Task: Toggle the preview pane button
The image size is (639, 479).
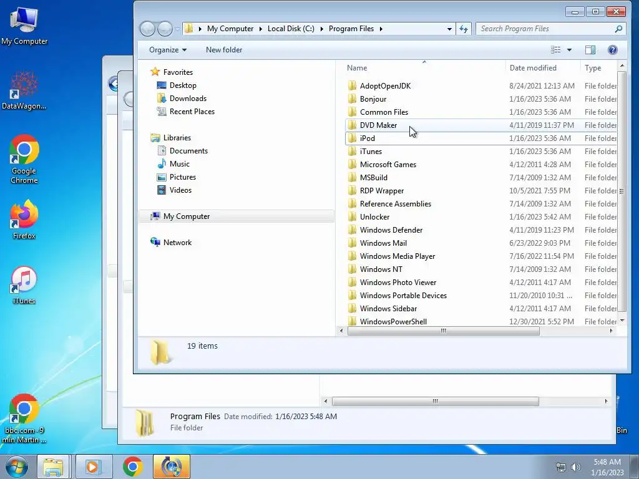Action: point(590,50)
